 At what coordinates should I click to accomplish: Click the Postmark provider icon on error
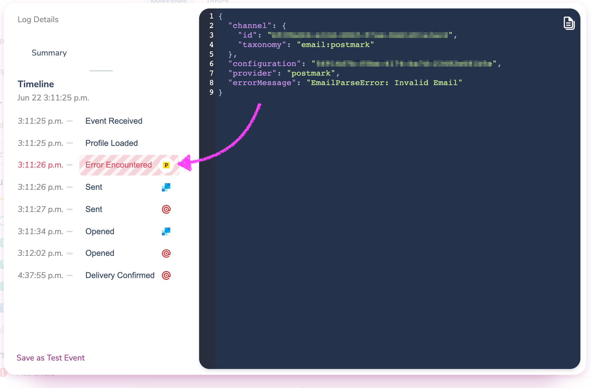click(166, 165)
